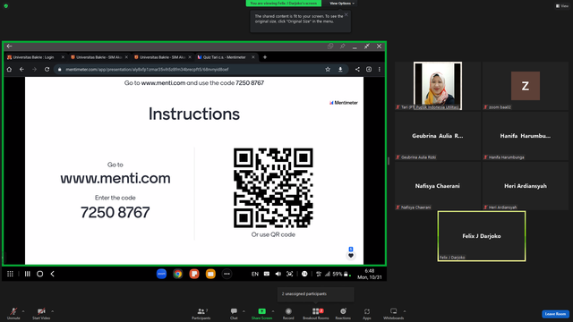Viewport: 573px width, 322px height.
Task: Open the View Options dropdown
Action: pyautogui.click(x=342, y=4)
